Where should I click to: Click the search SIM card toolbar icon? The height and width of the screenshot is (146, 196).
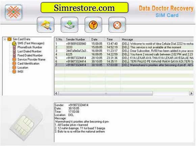tap(46, 25)
